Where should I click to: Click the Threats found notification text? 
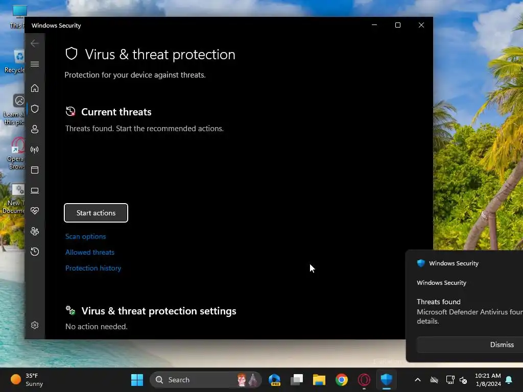[x=439, y=302]
